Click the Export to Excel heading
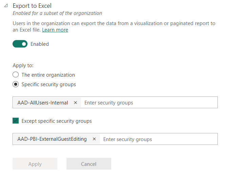The height and width of the screenshot is (175, 230). (32, 6)
